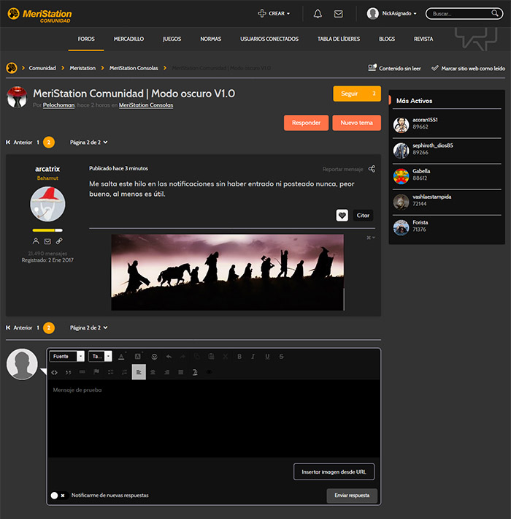Open Contenido sin leer link

click(x=395, y=68)
